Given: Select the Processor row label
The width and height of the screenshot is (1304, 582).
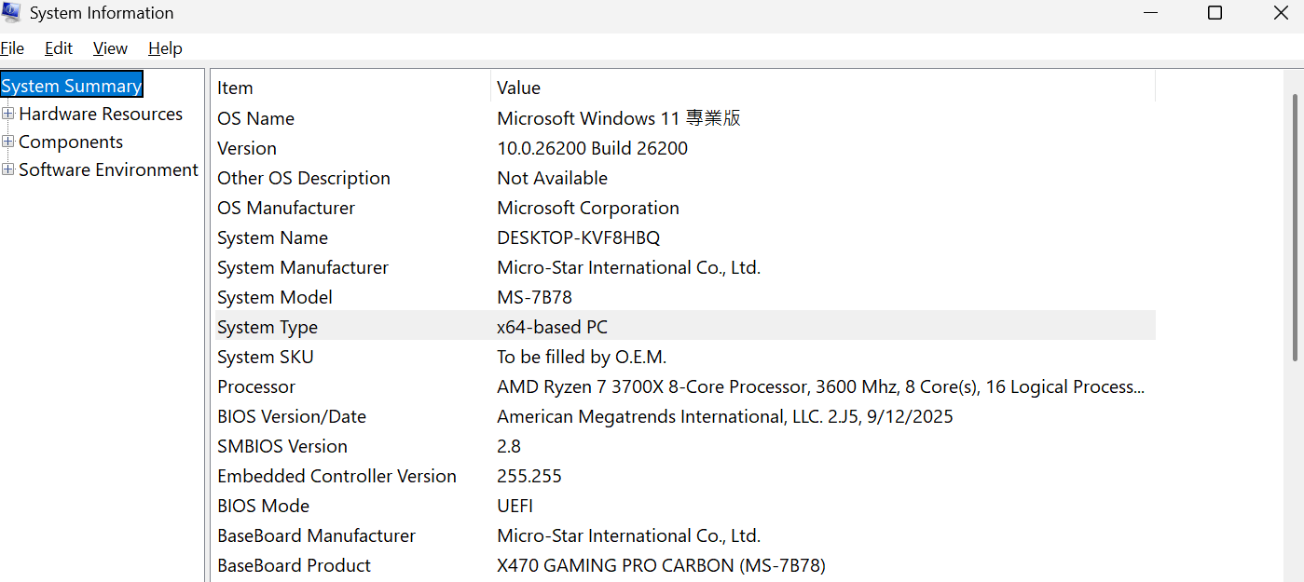Looking at the screenshot, I should click(256, 386).
